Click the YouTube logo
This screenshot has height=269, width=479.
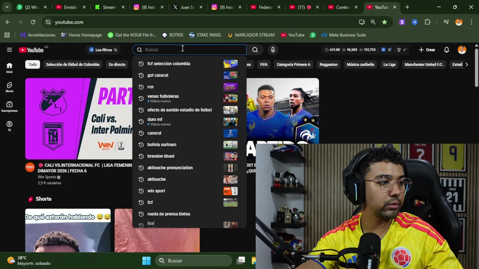tap(31, 50)
